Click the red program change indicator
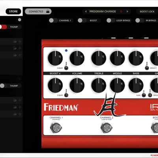This screenshot has width=158, height=158. (x=121, y=11)
